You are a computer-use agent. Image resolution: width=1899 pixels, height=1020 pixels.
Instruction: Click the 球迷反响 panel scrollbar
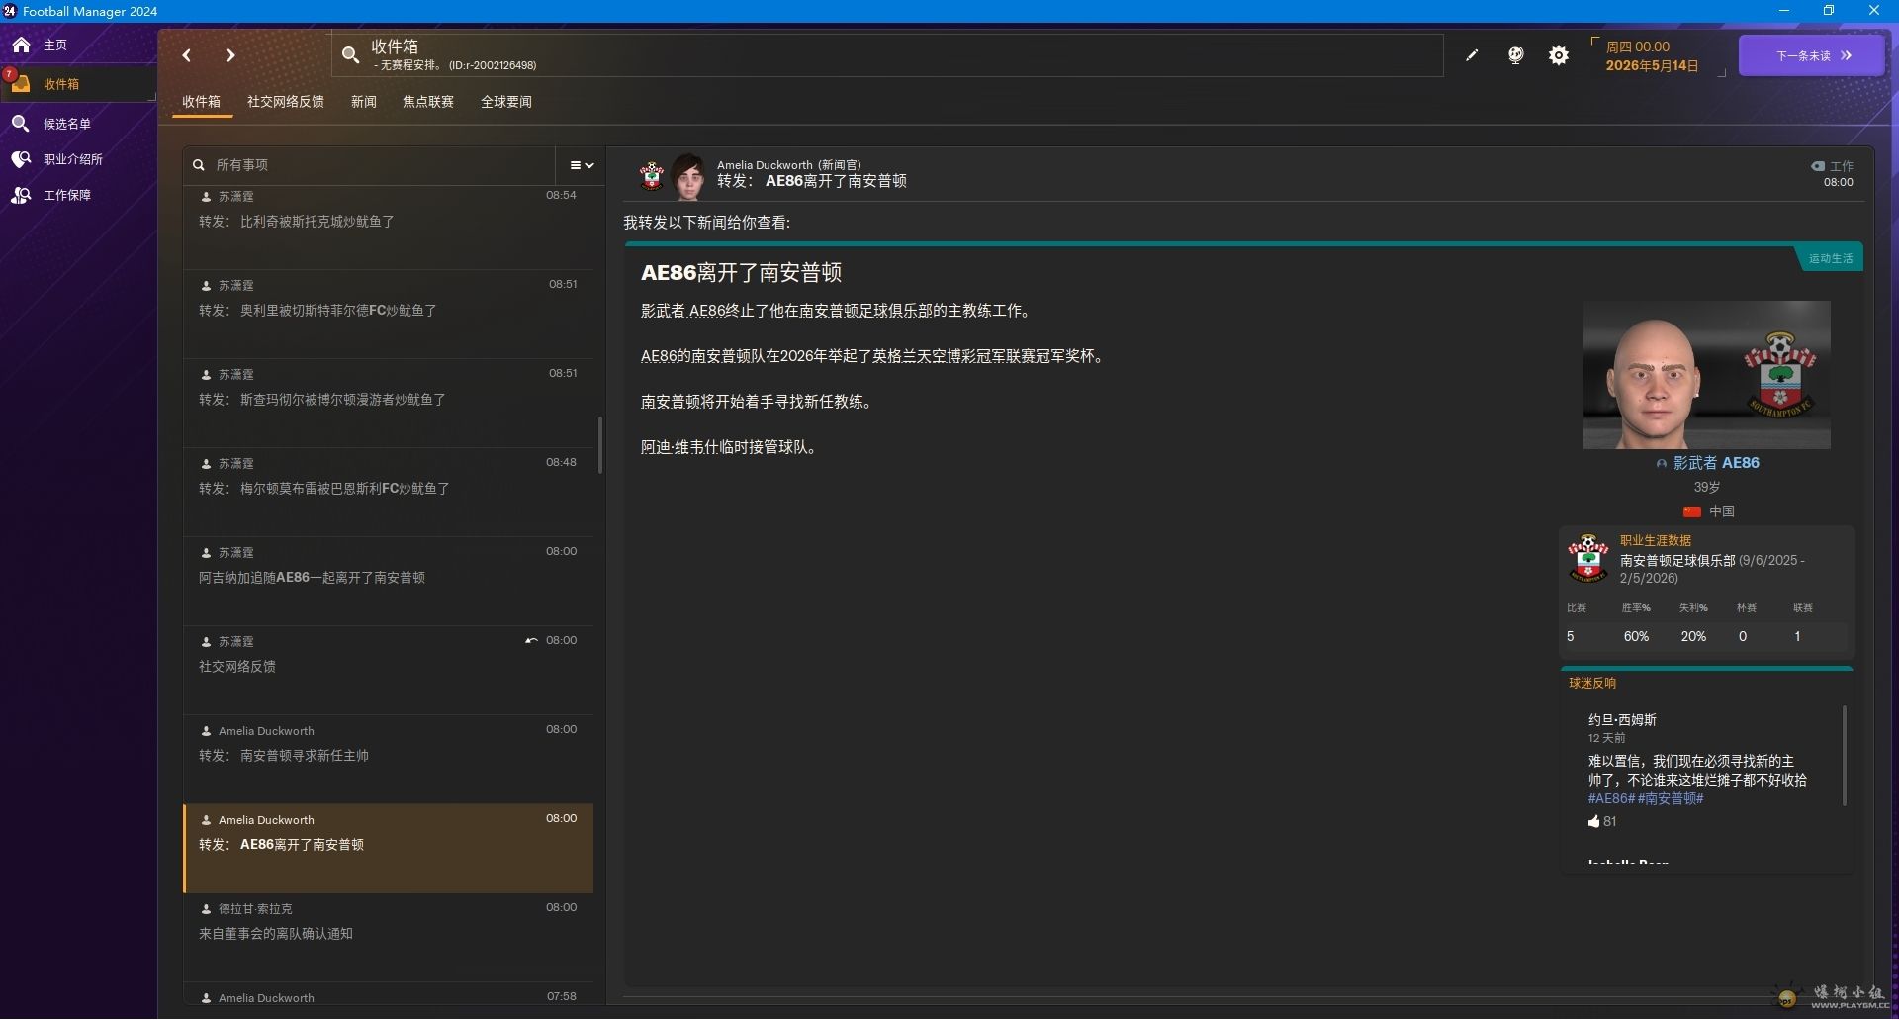click(x=1845, y=756)
